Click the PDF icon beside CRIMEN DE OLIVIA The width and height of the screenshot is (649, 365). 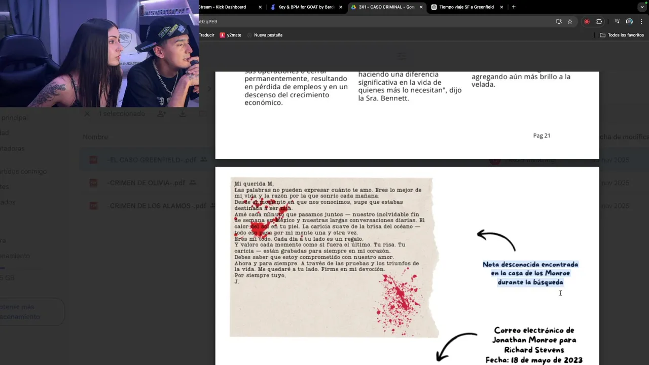tap(93, 182)
